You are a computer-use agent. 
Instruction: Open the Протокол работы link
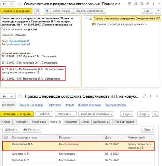[x=116, y=105]
